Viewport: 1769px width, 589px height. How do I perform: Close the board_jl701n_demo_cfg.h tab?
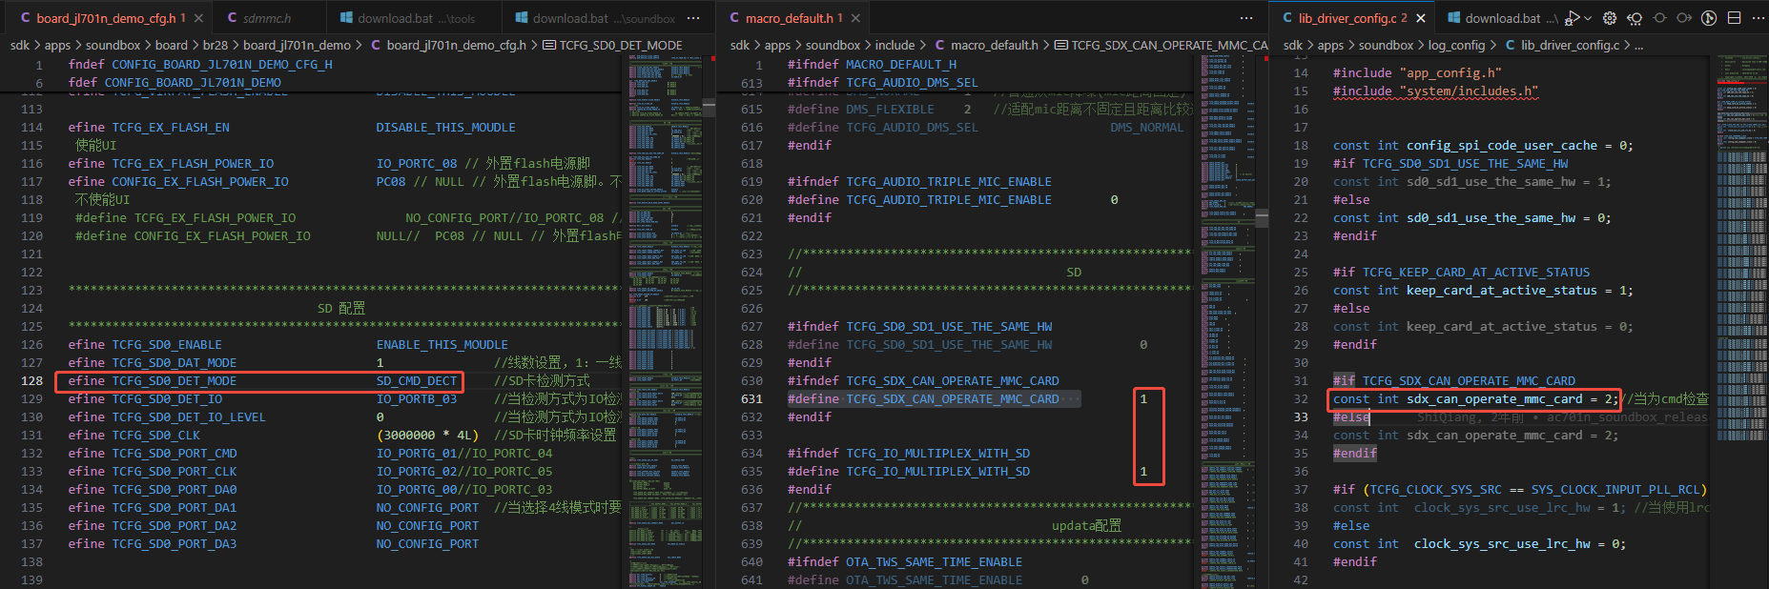pos(198,18)
